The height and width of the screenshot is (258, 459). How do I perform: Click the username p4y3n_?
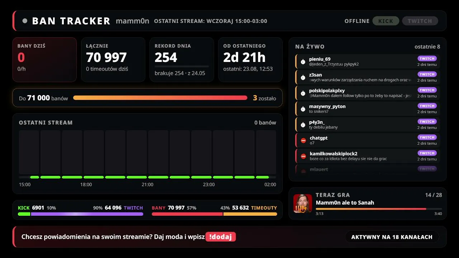pos(317,122)
